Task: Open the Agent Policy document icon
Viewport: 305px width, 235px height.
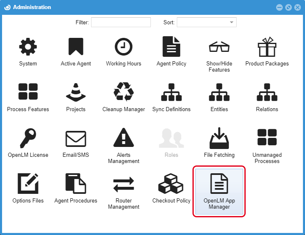Action: click(171, 47)
